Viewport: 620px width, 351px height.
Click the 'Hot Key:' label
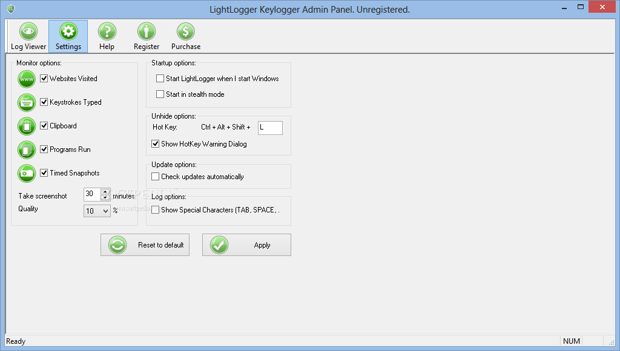tap(165, 127)
